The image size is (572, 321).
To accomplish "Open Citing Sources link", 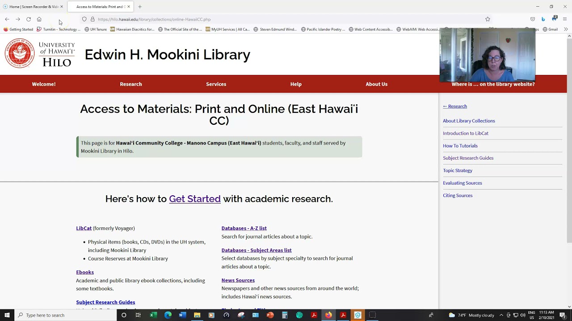I will 458,195.
